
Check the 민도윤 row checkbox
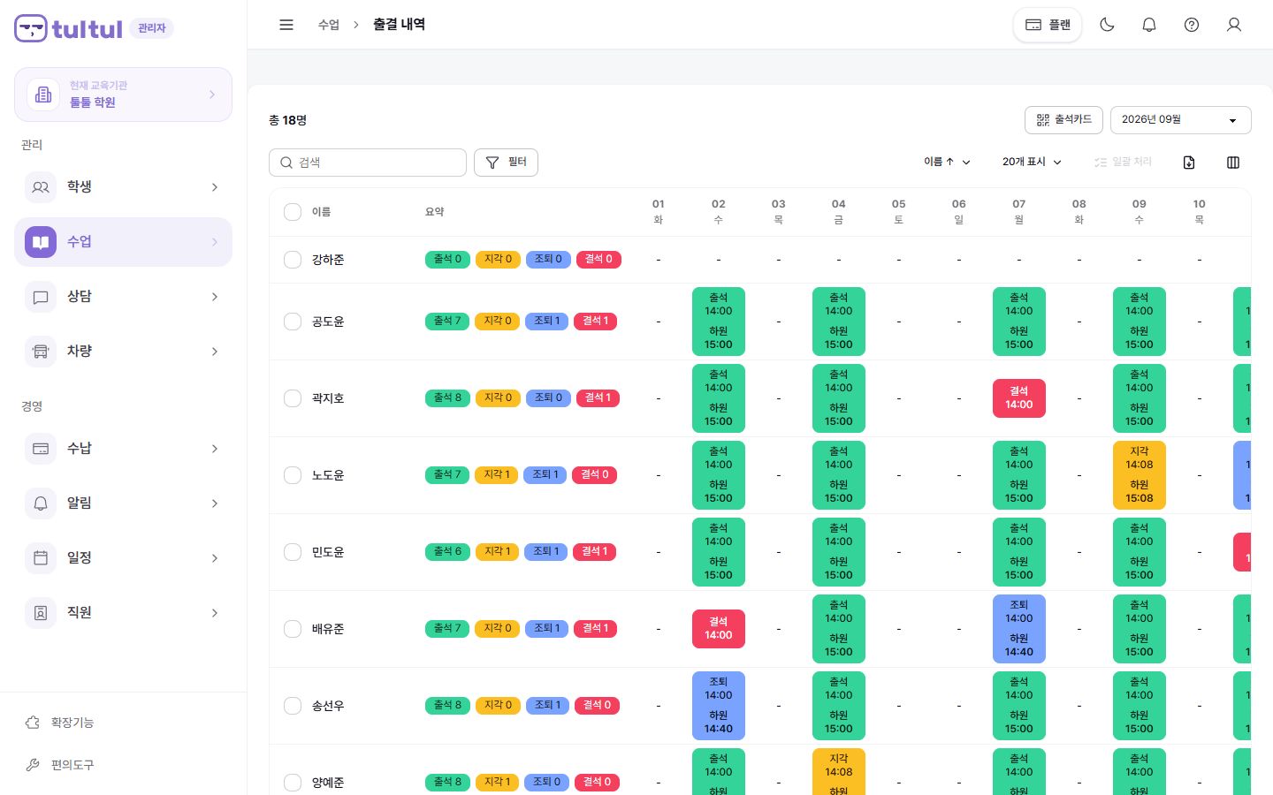[293, 552]
